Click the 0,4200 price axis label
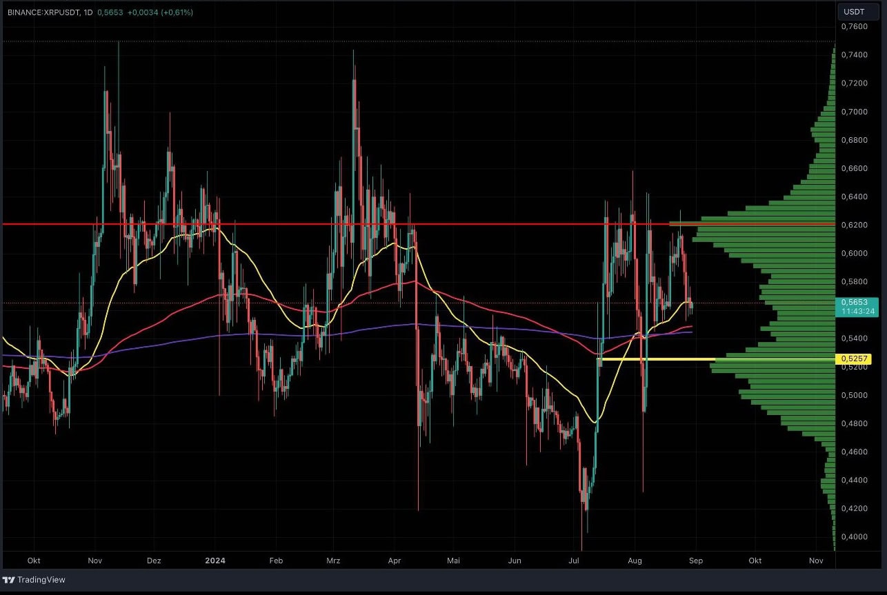This screenshot has width=887, height=595. [854, 508]
